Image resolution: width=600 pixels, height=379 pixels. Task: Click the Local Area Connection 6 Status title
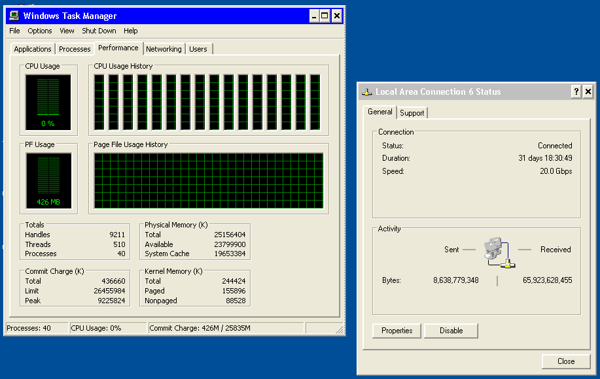click(x=438, y=91)
